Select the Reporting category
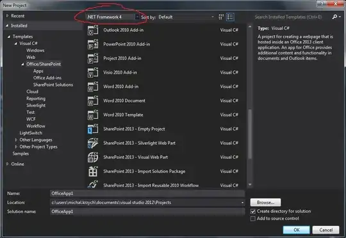346x238 pixels. pos(36,99)
